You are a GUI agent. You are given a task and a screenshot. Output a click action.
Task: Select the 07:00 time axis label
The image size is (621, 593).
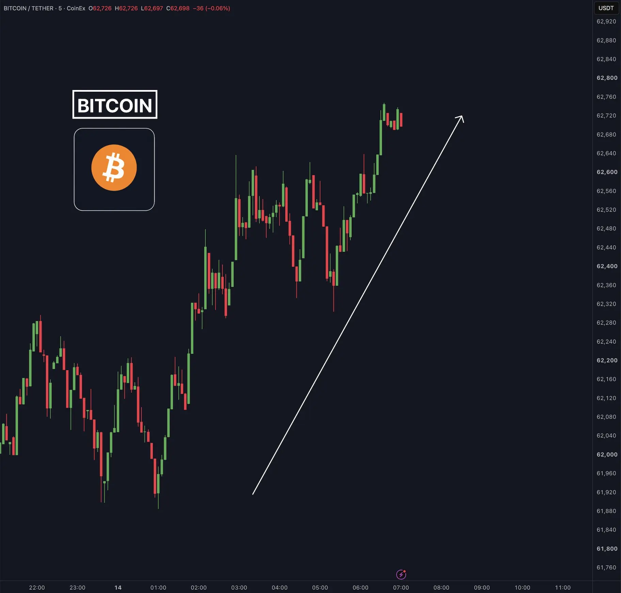click(401, 588)
